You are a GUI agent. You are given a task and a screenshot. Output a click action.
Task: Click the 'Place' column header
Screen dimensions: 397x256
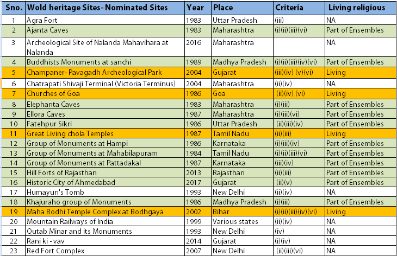(x=224, y=8)
